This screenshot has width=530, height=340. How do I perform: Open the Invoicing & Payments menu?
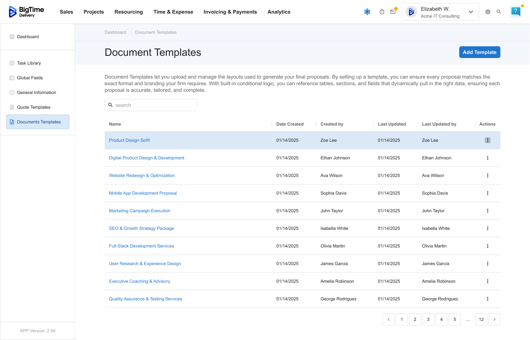pos(230,12)
